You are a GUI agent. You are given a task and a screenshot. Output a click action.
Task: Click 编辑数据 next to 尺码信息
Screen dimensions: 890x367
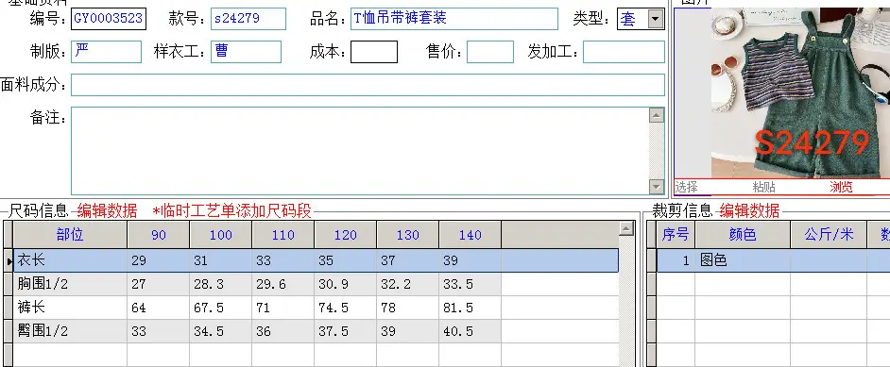click(x=108, y=211)
